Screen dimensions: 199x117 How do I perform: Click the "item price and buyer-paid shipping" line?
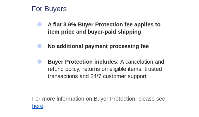(94, 32)
